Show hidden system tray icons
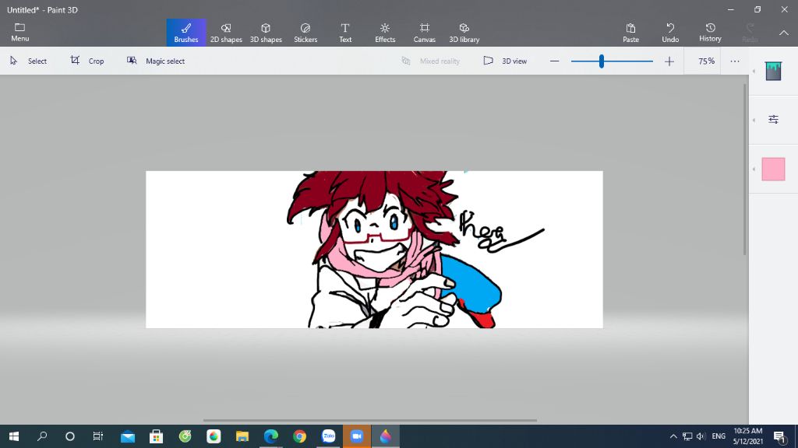This screenshot has height=448, width=798. [673, 436]
